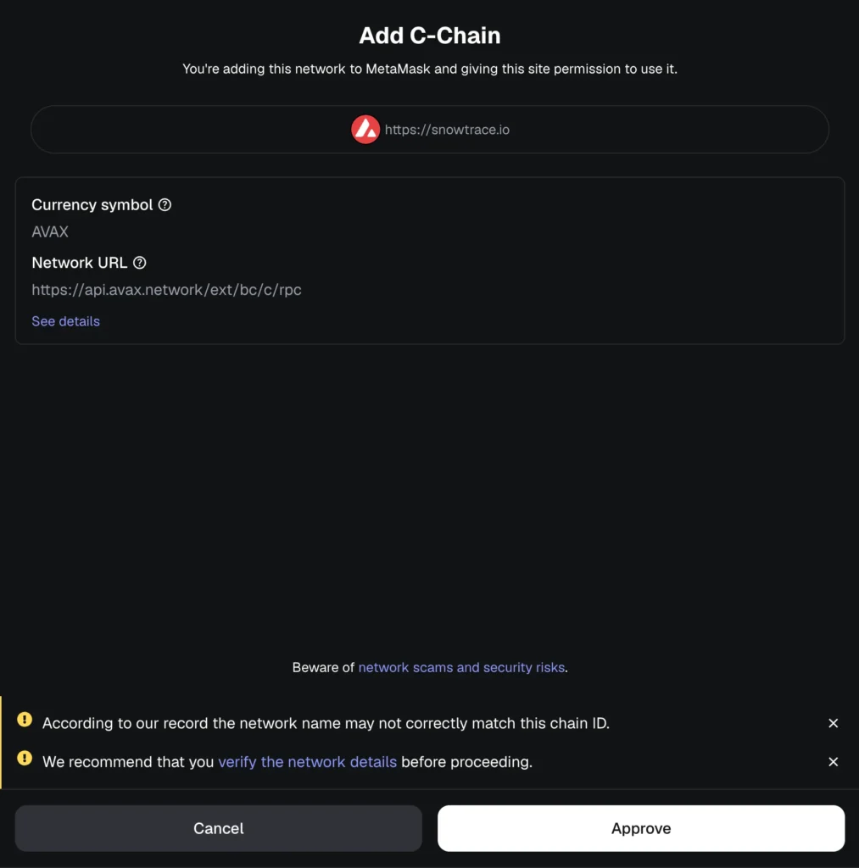This screenshot has height=868, width=859.
Task: Open network scams and security risks link
Action: [x=461, y=667]
